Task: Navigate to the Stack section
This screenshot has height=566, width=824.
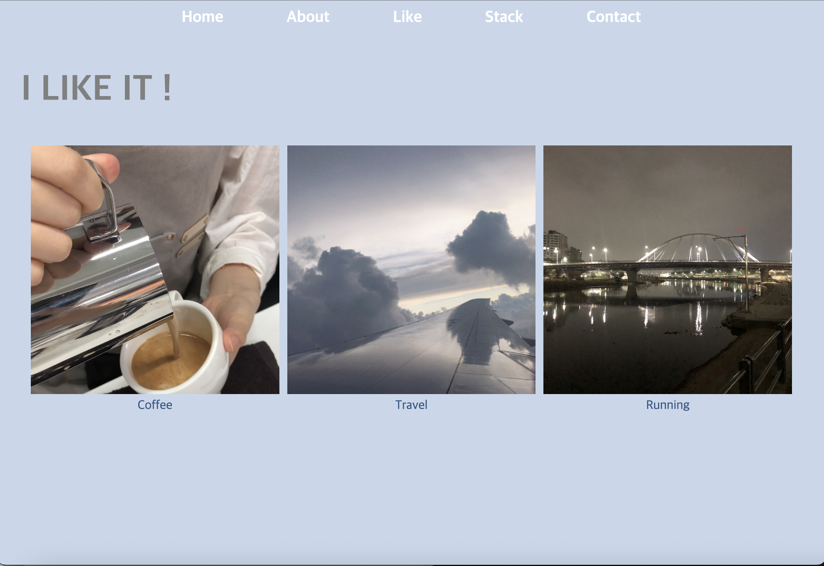Action: 504,17
